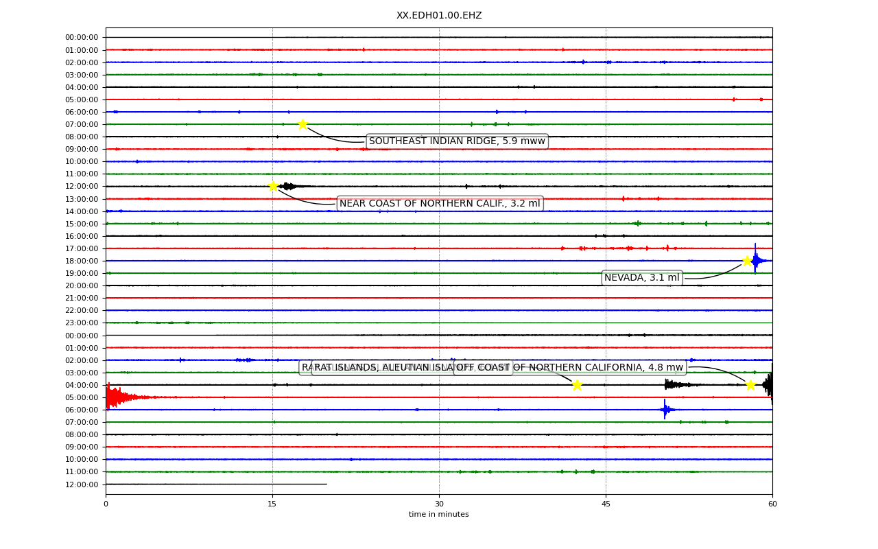Screen dimensions: 878x549
Task: Click the blue seismic spike on the 18:00:00 trace
Action: [756, 260]
